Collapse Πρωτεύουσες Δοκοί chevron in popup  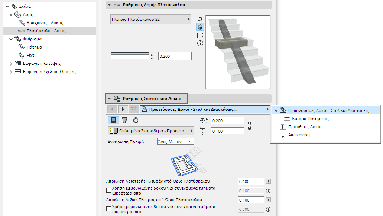[276, 110]
